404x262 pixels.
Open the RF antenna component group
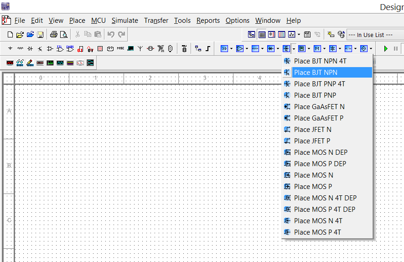click(x=140, y=48)
